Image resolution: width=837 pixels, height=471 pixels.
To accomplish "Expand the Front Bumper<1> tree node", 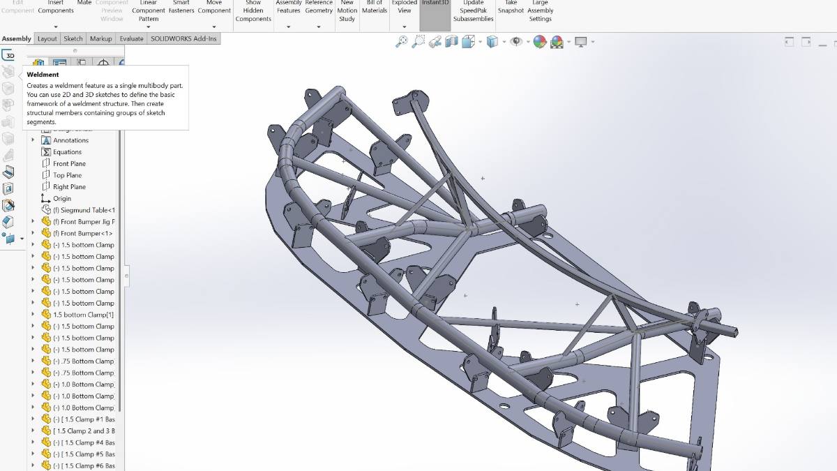I will (33, 233).
